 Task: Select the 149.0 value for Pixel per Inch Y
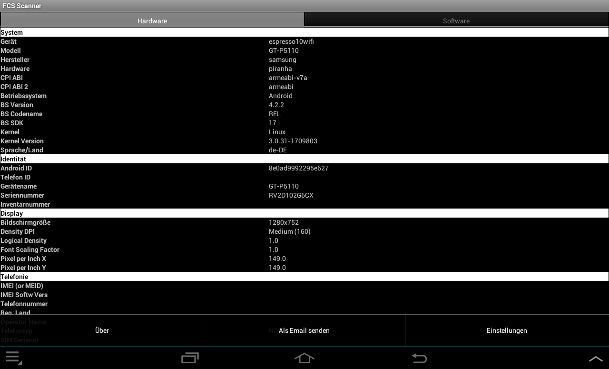click(x=277, y=268)
